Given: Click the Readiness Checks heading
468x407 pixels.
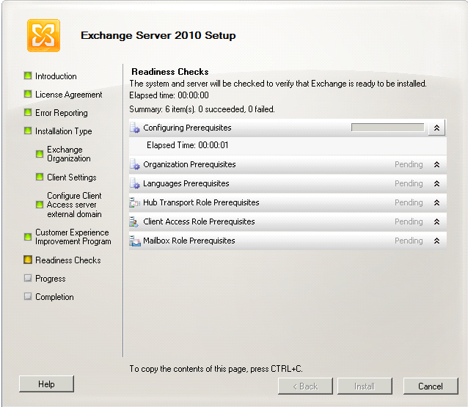Looking at the screenshot, I should tap(170, 72).
